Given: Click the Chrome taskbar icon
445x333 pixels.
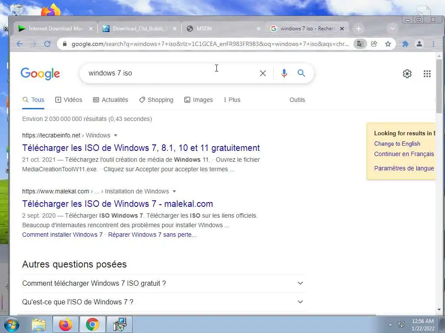Looking at the screenshot, I should [92, 324].
